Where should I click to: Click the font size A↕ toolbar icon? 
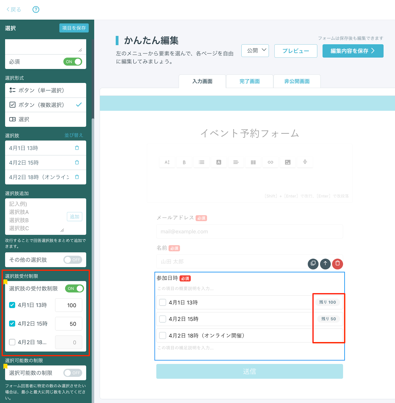coord(167,162)
